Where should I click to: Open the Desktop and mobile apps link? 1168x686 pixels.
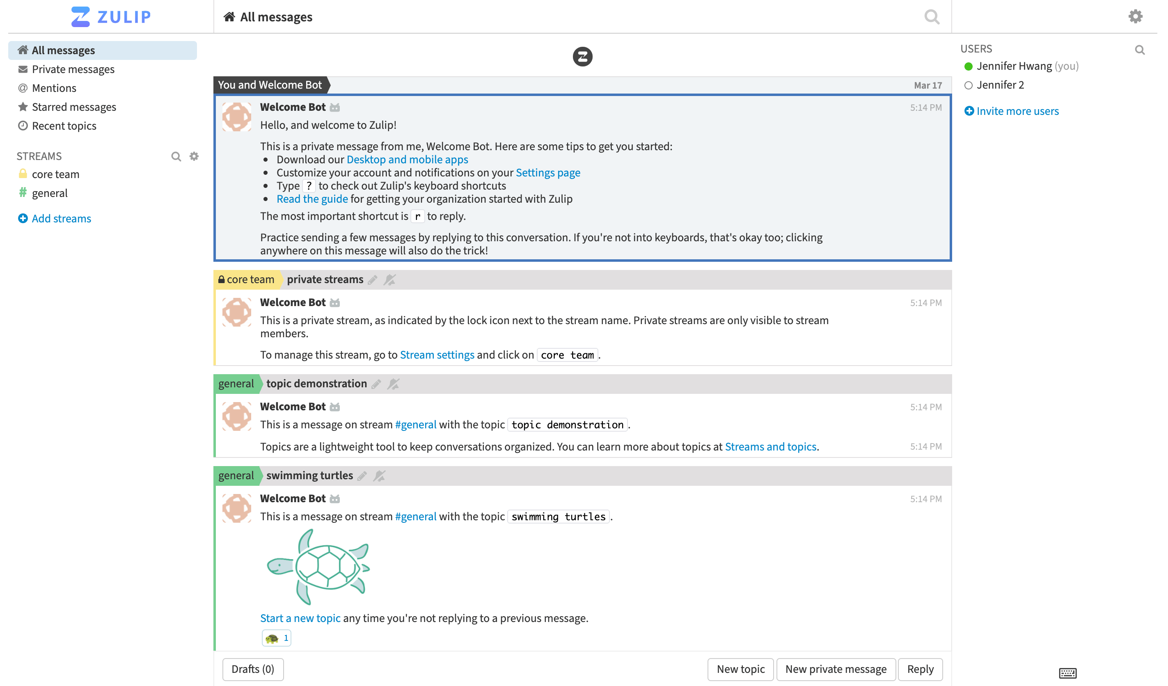pos(407,160)
